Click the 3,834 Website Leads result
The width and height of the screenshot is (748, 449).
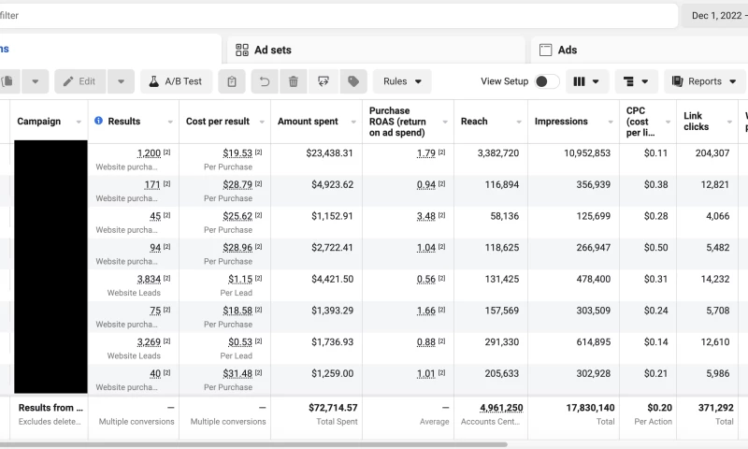pyautogui.click(x=149, y=279)
